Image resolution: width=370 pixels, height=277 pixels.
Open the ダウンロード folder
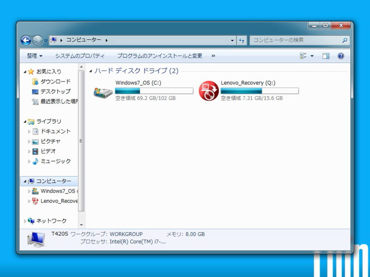(x=55, y=81)
